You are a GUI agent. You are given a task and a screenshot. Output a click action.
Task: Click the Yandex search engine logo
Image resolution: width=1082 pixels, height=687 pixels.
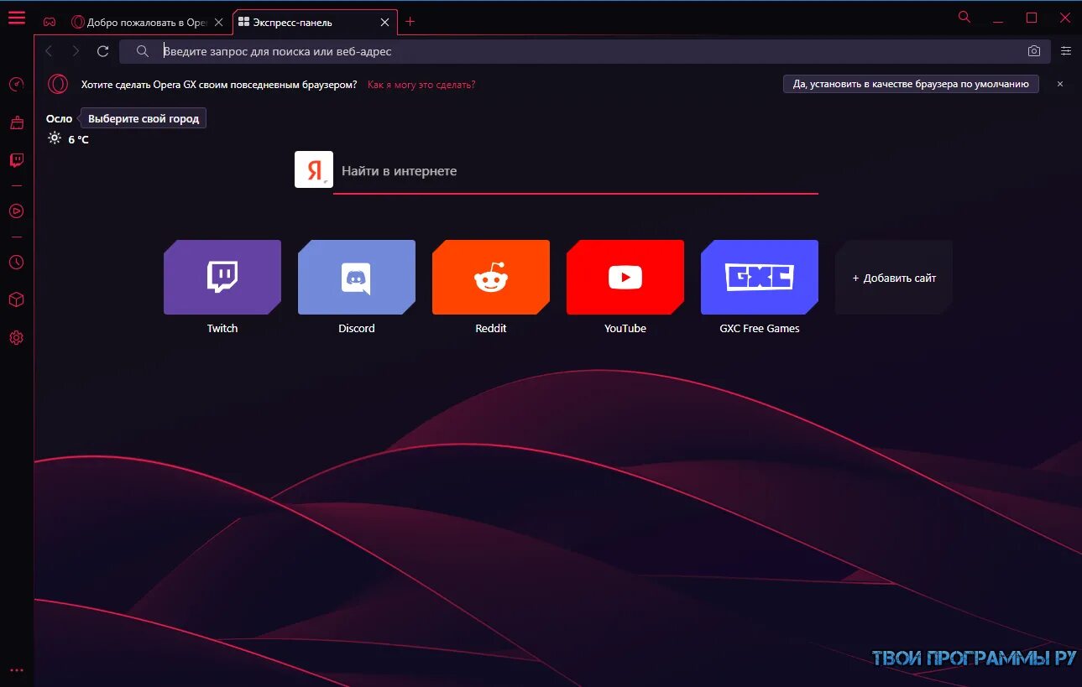(314, 169)
